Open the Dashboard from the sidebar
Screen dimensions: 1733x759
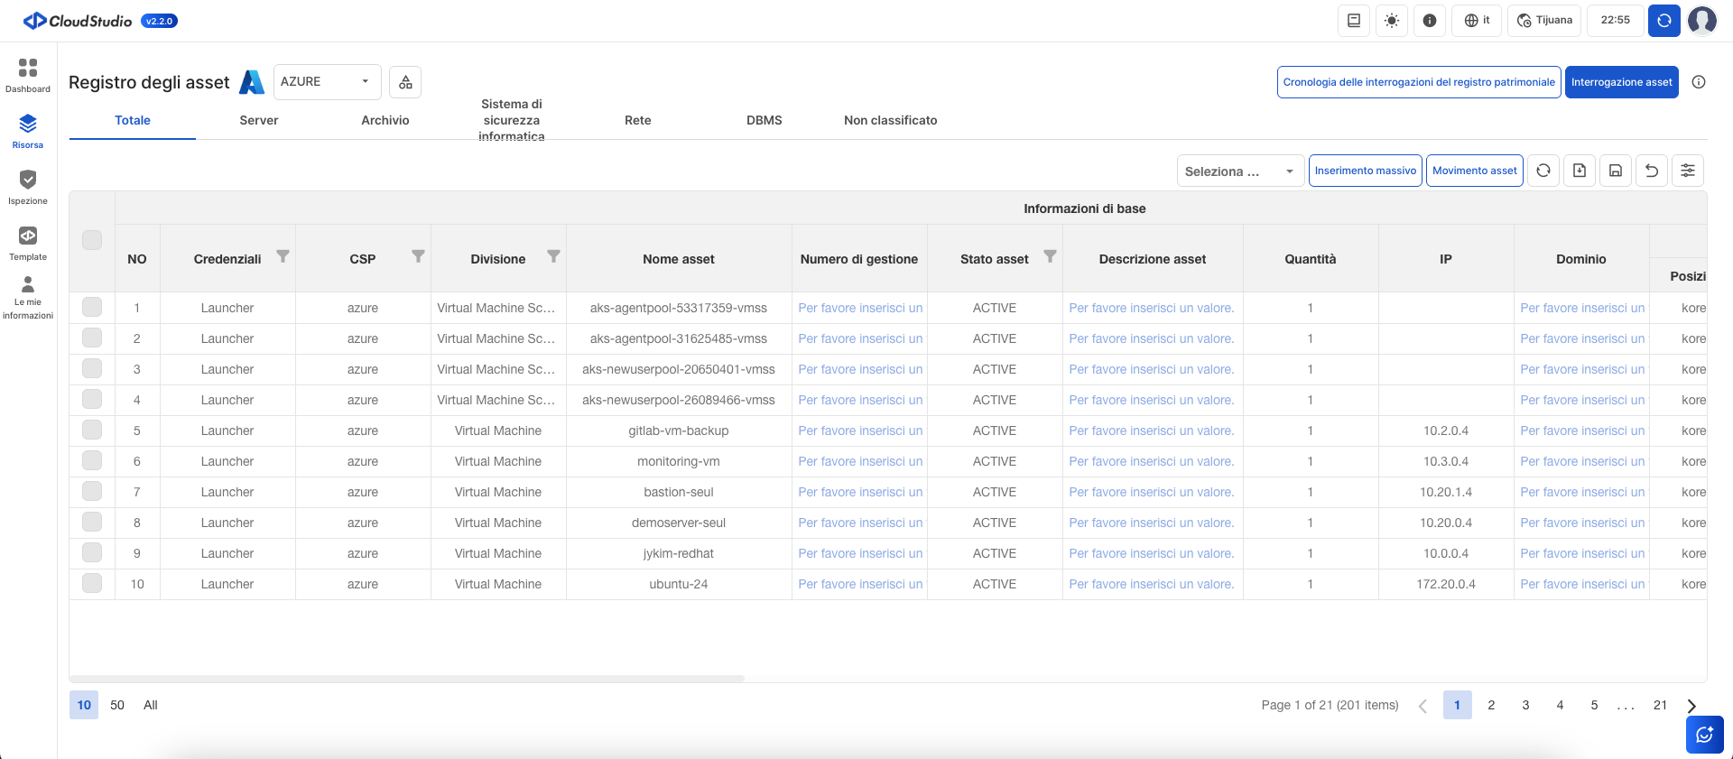28,75
